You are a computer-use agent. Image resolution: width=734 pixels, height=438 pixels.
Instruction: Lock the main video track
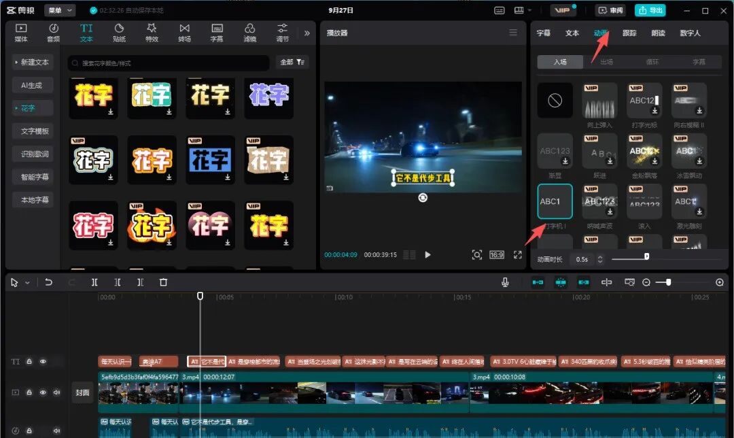coord(30,392)
